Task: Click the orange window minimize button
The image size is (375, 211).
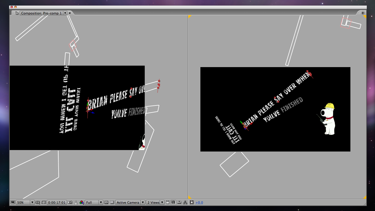Action: (16, 7)
